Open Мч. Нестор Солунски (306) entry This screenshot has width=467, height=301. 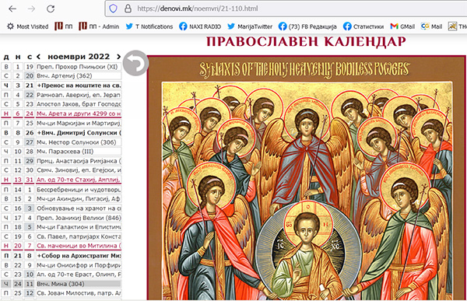pyautogui.click(x=79, y=142)
